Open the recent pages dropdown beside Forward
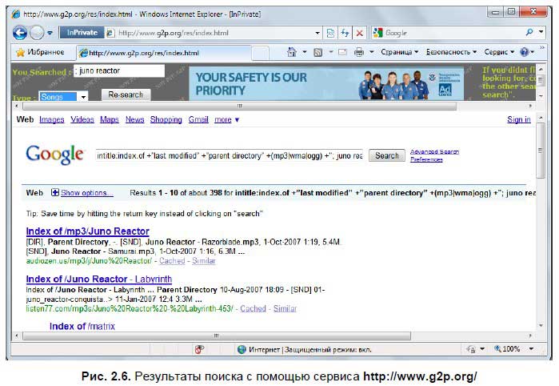The image size is (559, 386). (50, 33)
